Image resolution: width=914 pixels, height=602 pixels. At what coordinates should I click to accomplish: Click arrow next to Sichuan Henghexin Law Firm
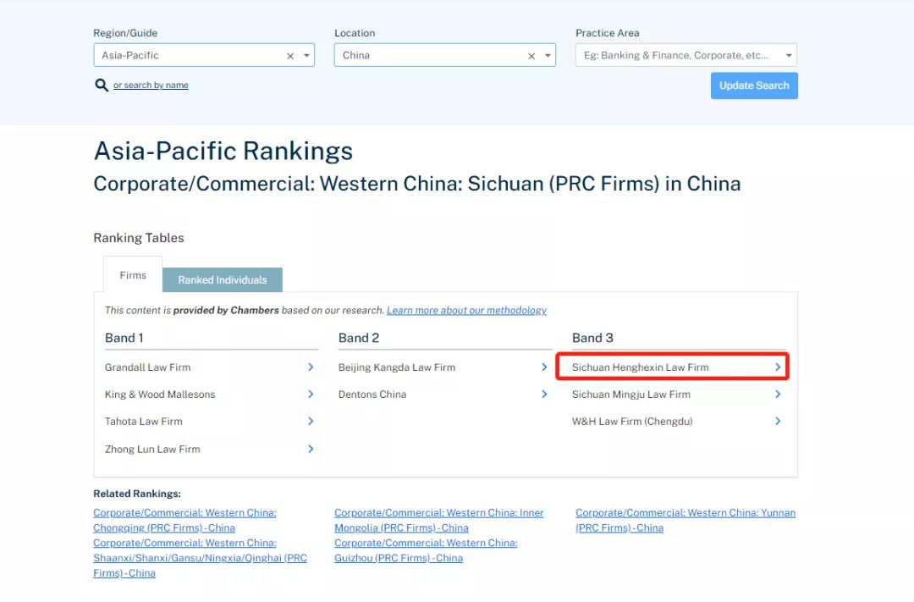(778, 367)
